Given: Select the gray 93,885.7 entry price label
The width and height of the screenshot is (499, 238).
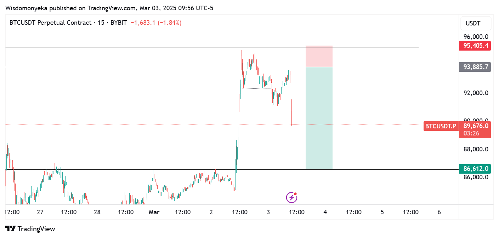Looking at the screenshot, I should [475, 67].
